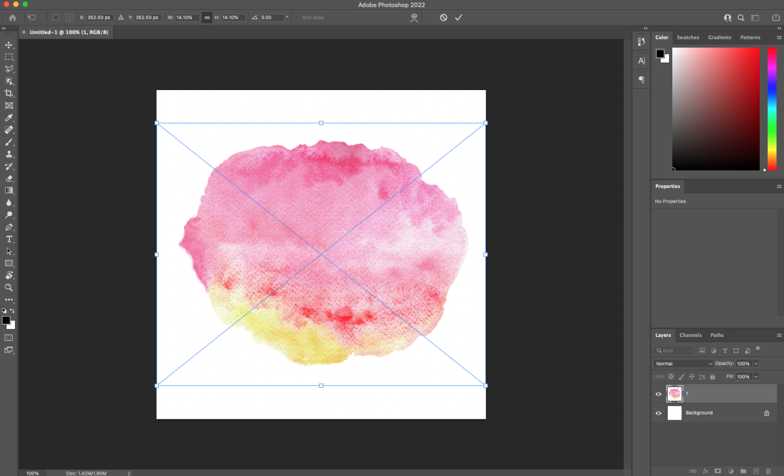This screenshot has width=784, height=476.
Task: Click the Home button in options bar
Action: tap(12, 18)
